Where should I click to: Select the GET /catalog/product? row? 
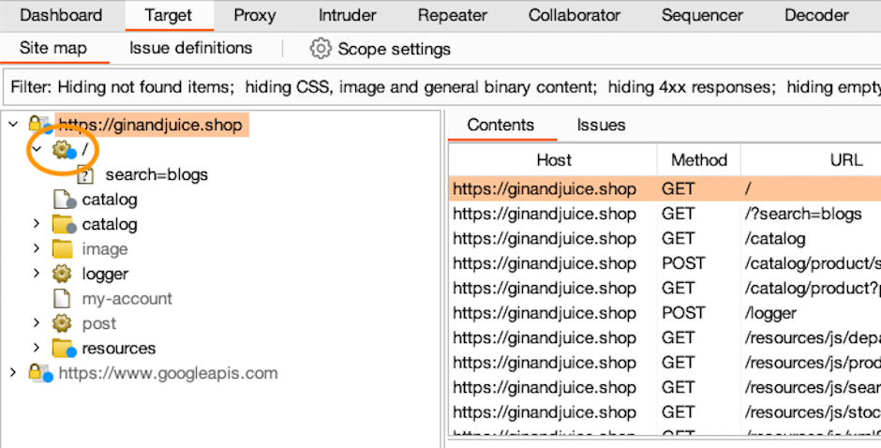[664, 288]
